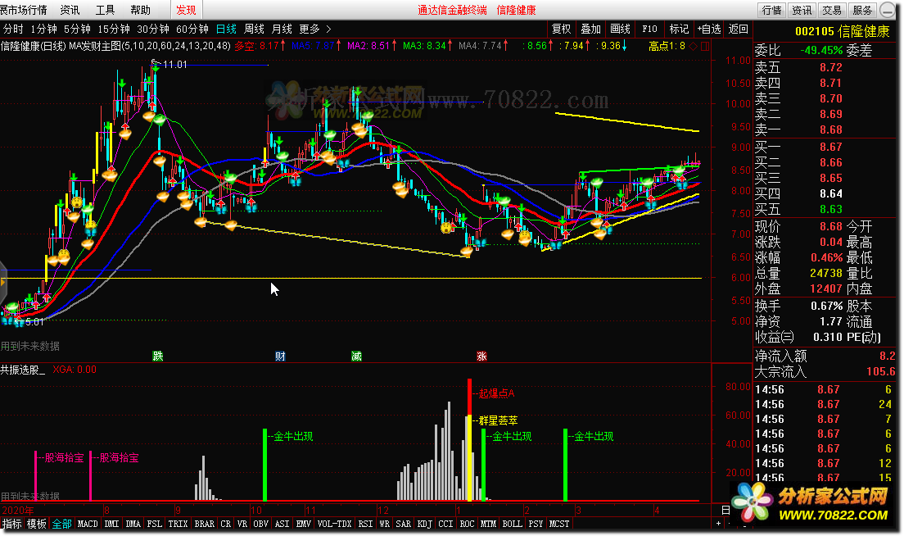Switch to the OBV indicator
The image size is (904, 536).
pyautogui.click(x=260, y=524)
